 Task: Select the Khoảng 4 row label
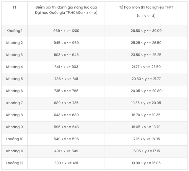[x=14, y=67]
